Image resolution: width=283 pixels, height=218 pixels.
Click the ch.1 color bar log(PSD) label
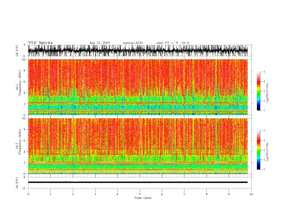coord(267,93)
